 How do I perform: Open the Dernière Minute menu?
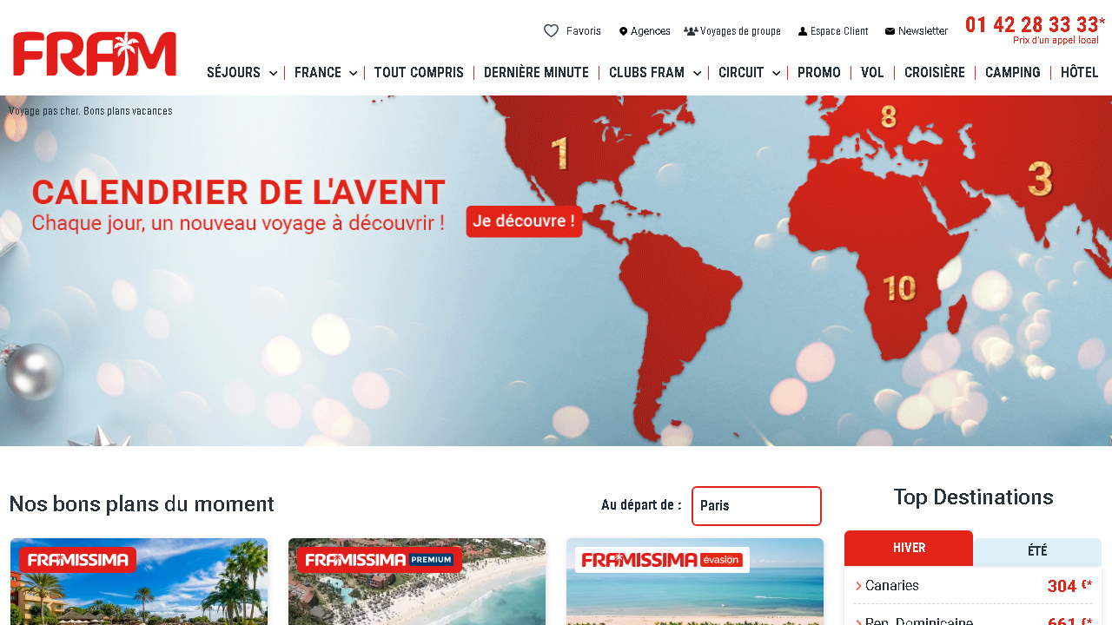(536, 73)
